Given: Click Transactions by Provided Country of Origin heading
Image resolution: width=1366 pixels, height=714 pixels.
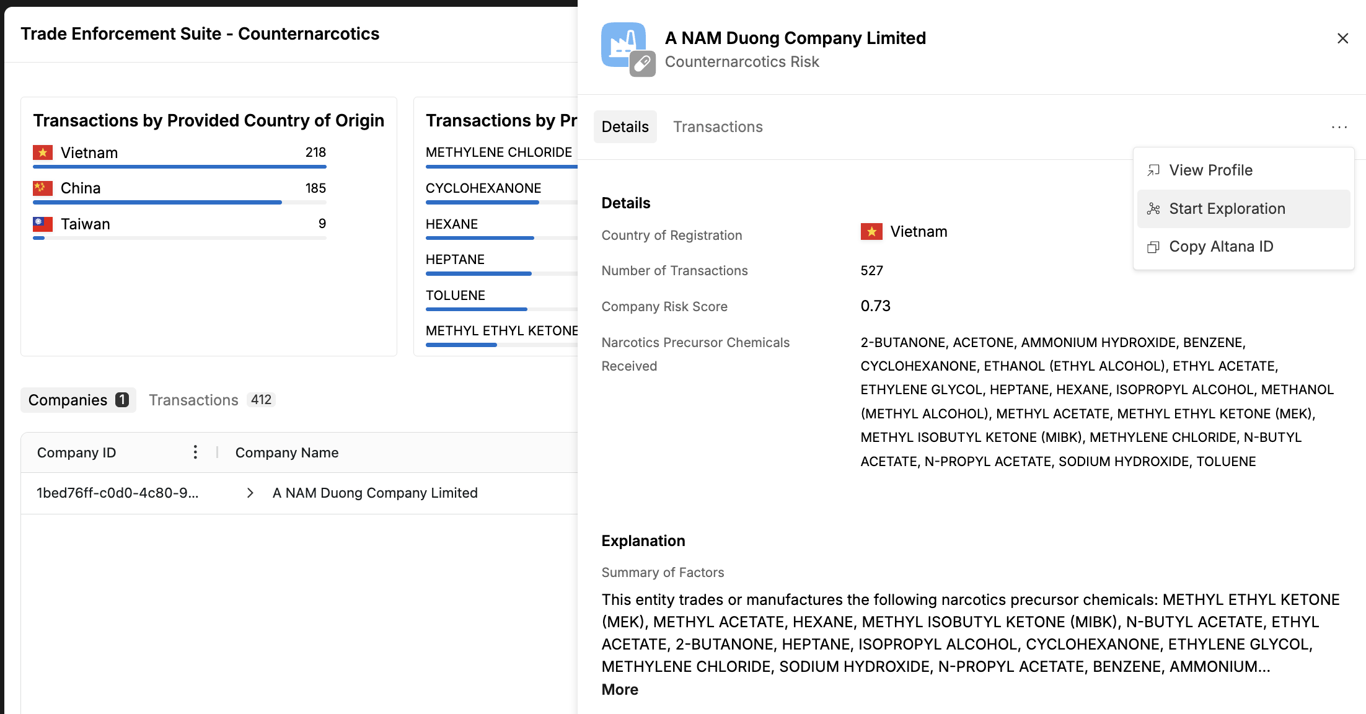Looking at the screenshot, I should pos(208,120).
